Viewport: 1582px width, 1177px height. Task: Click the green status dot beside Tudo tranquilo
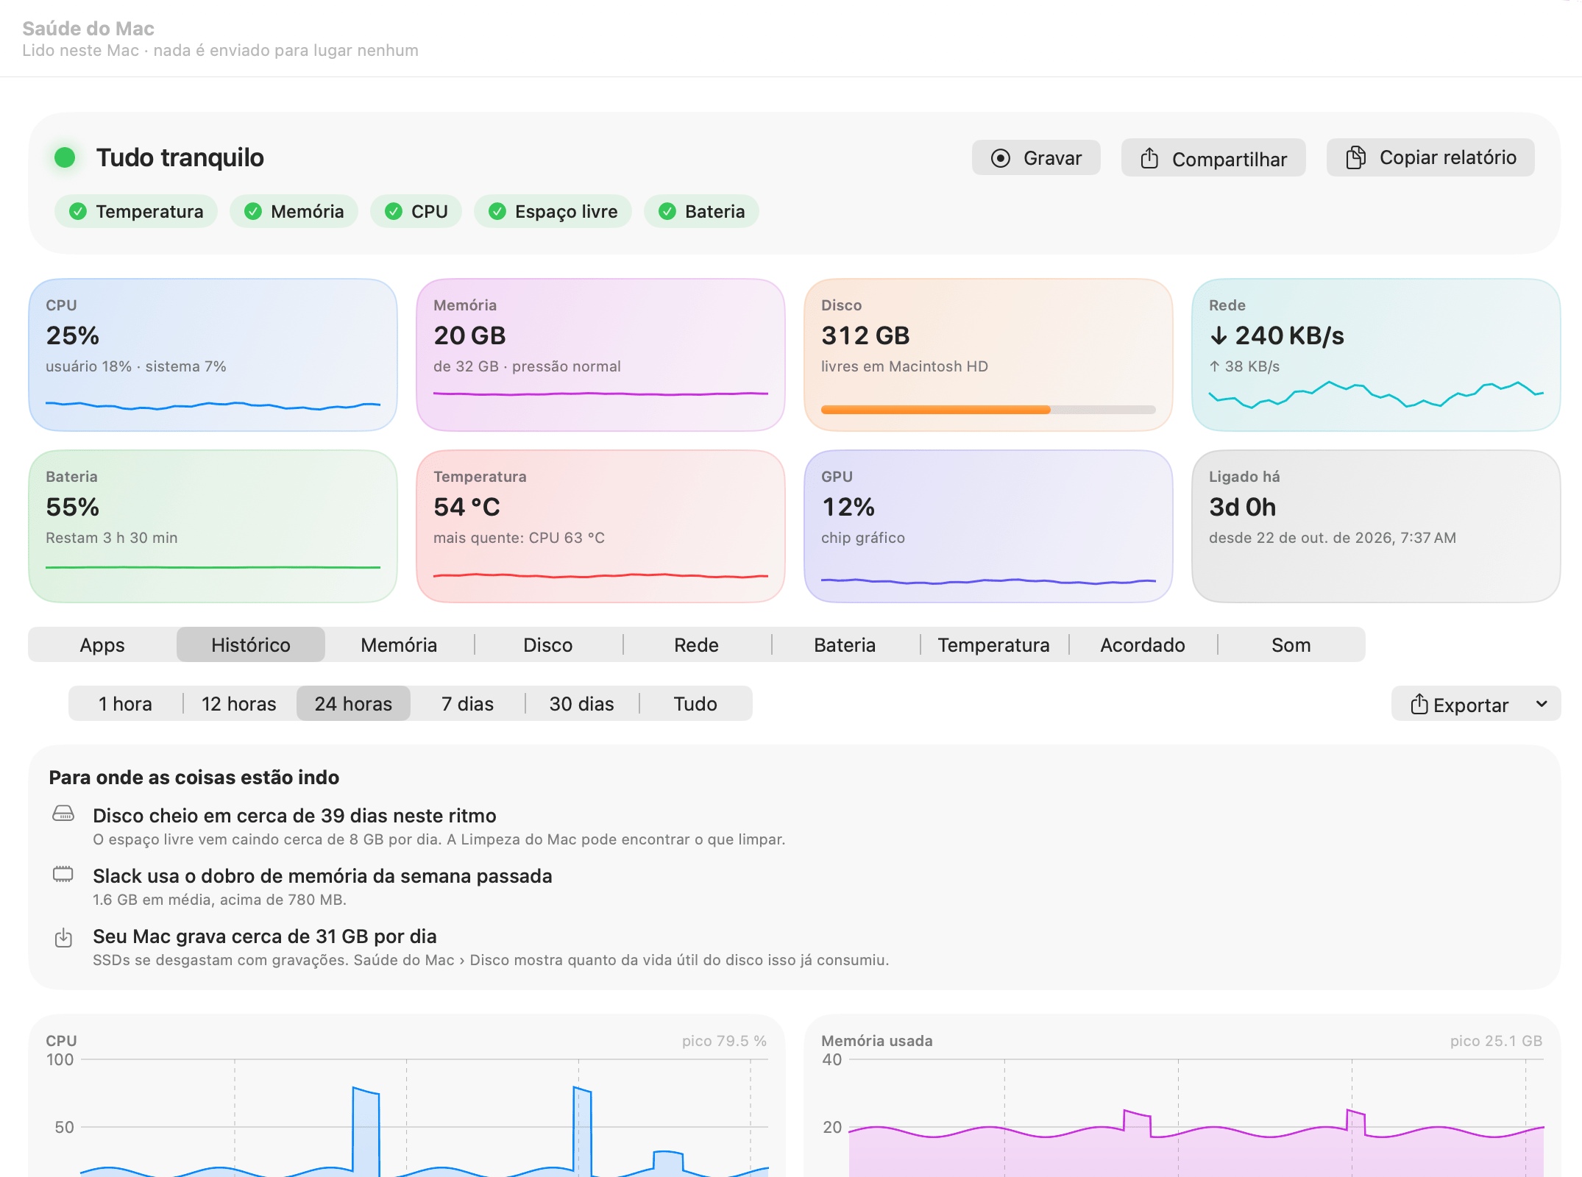(x=65, y=157)
